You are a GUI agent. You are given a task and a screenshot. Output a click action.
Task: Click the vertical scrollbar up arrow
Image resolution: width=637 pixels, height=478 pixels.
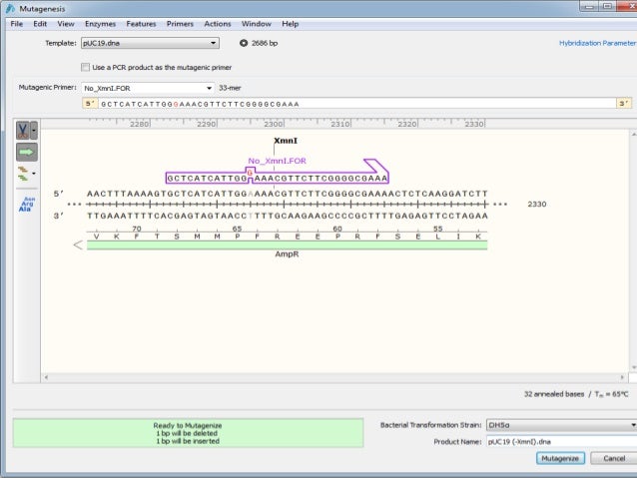point(634,134)
